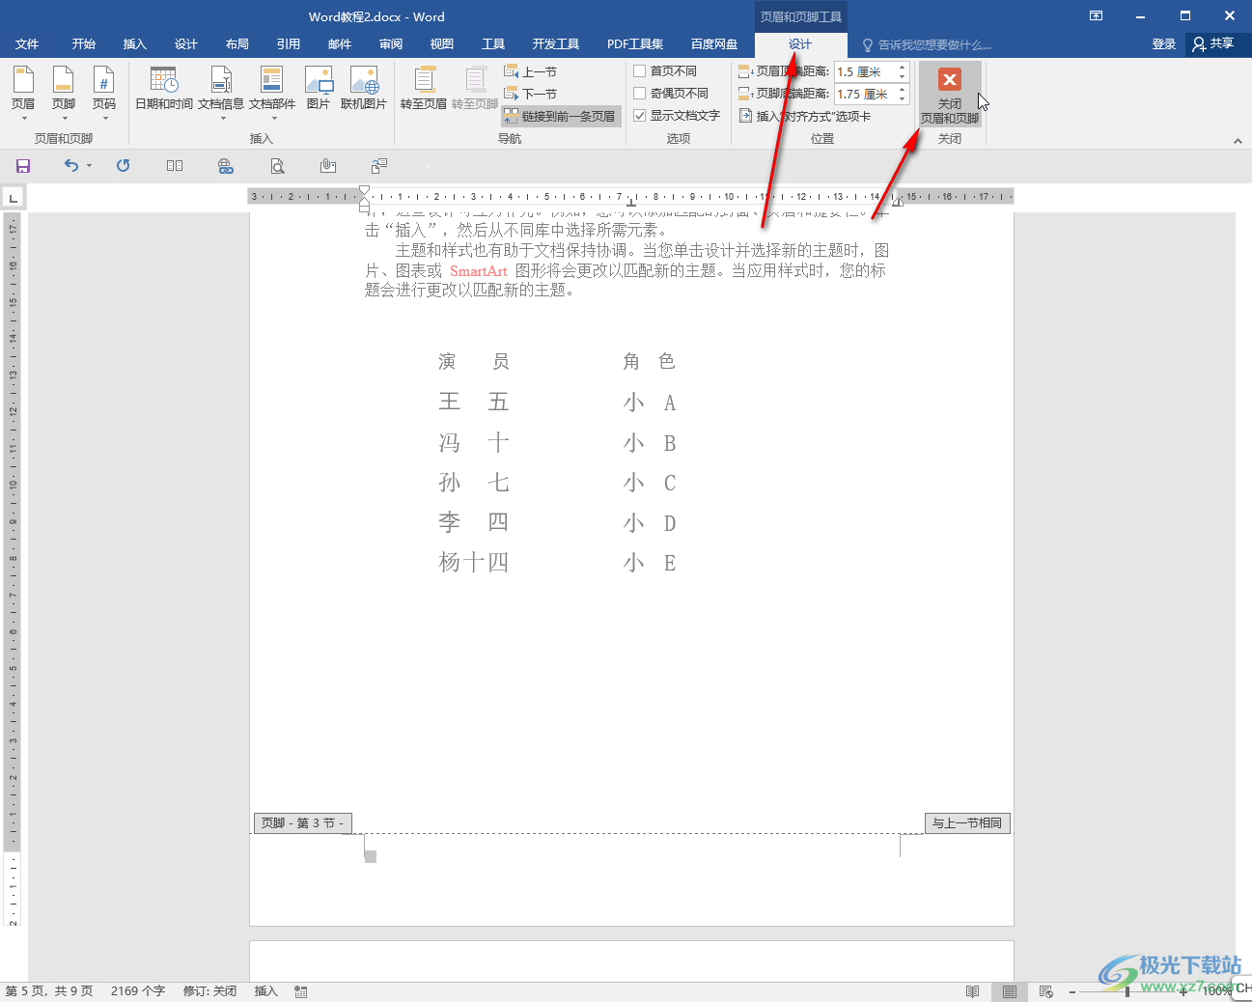Redo or repeat the last action
1252x1002 pixels.
click(x=124, y=166)
